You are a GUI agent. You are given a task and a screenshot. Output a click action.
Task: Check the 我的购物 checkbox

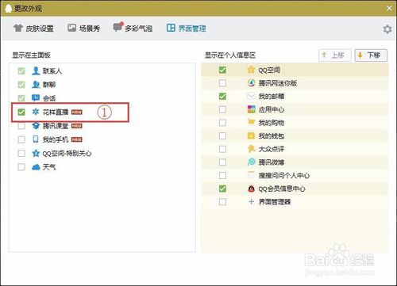click(x=222, y=123)
